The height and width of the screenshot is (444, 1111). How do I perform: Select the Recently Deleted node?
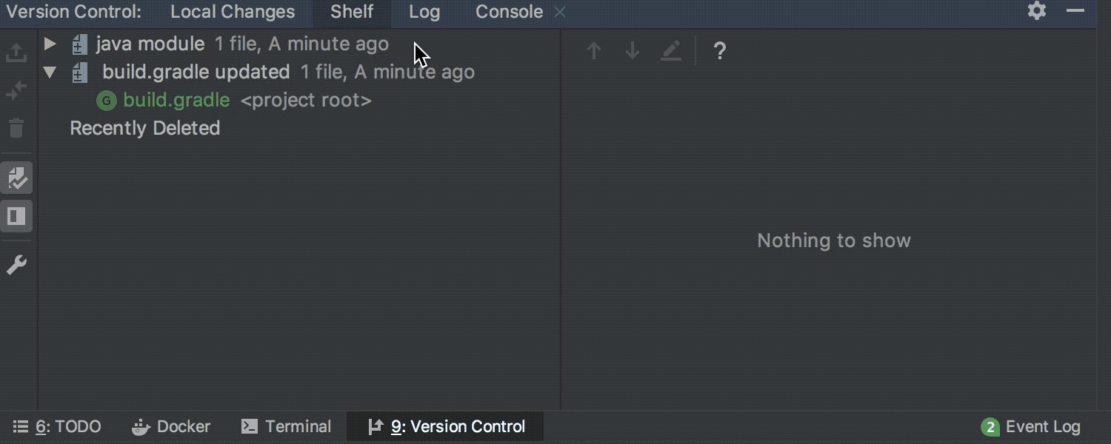coord(145,128)
